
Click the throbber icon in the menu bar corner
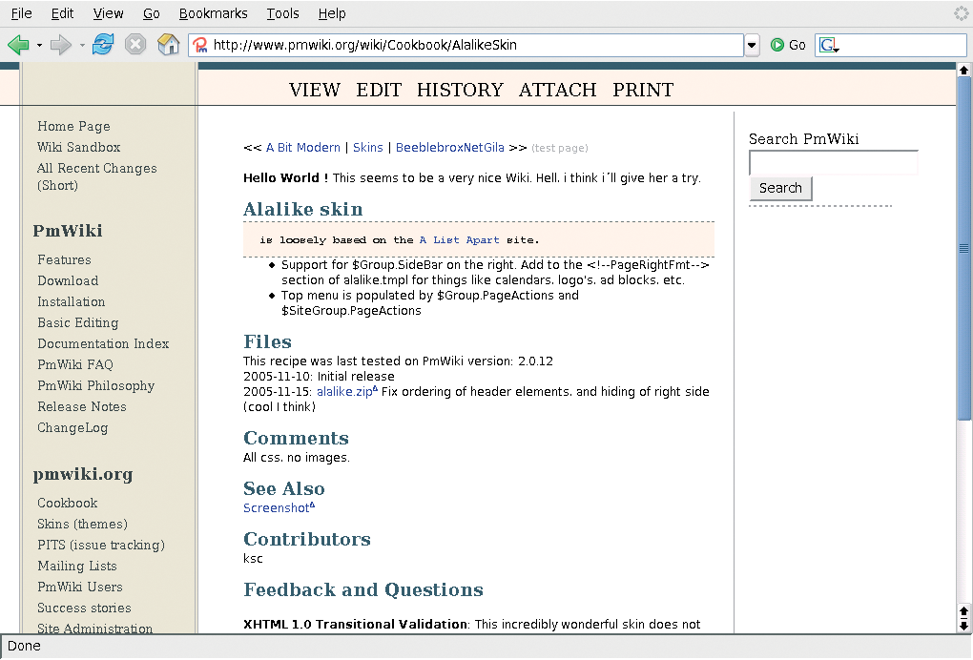coord(962,13)
